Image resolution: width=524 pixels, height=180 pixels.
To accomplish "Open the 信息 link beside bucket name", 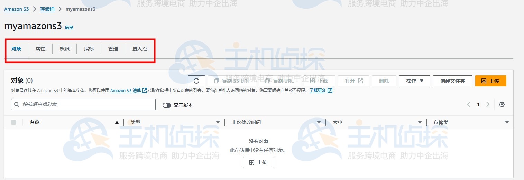I will (x=69, y=27).
